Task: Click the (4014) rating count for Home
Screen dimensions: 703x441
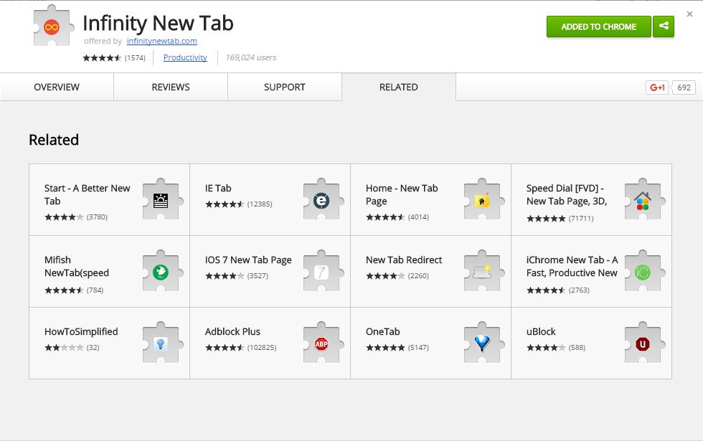Action: (418, 217)
